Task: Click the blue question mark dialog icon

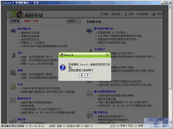Action: coord(63,67)
